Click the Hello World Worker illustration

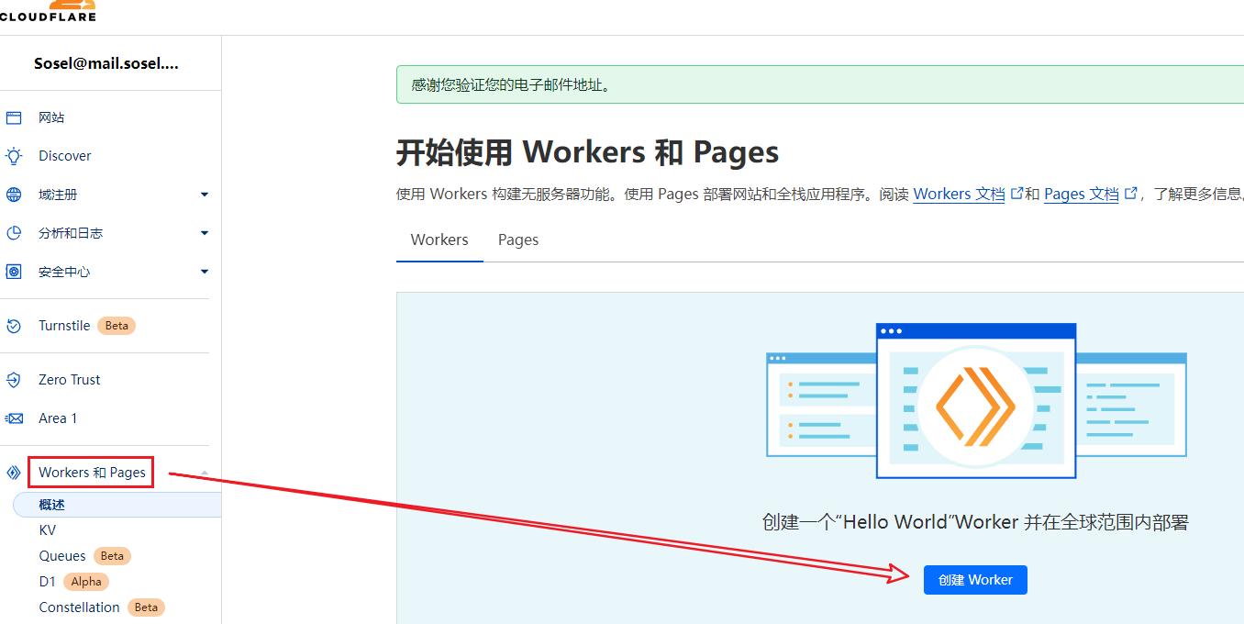click(x=976, y=401)
